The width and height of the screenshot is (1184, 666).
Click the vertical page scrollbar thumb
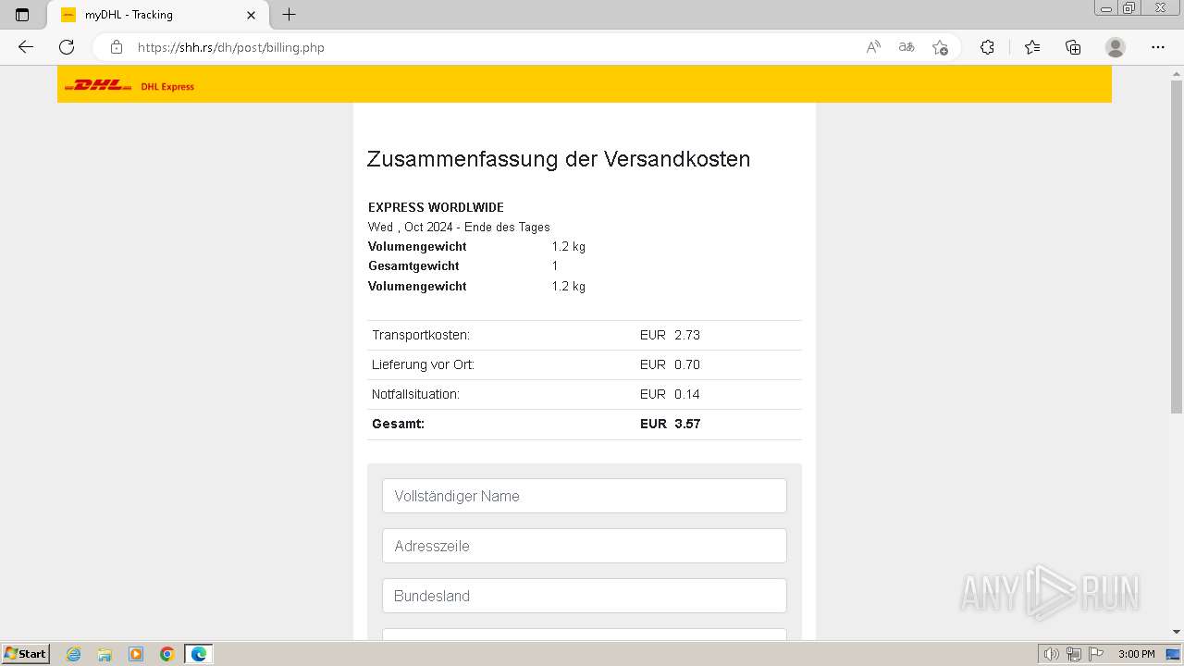(1177, 246)
